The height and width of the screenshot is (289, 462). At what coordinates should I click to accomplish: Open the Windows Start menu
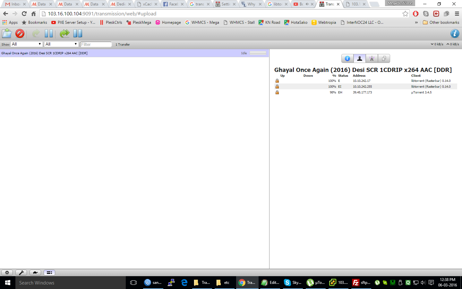click(8, 283)
